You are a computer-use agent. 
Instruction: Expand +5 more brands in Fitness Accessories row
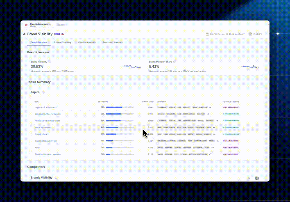click(x=210, y=154)
